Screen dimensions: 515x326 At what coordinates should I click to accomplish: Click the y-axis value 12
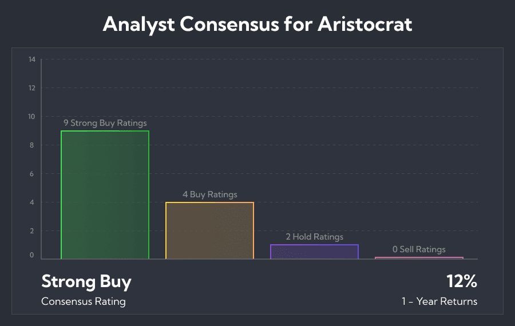point(32,88)
